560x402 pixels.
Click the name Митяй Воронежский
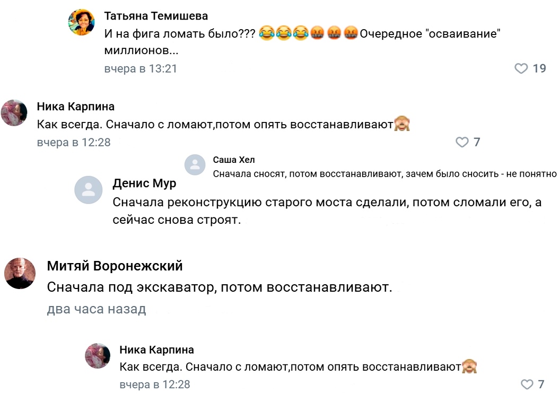(115, 266)
